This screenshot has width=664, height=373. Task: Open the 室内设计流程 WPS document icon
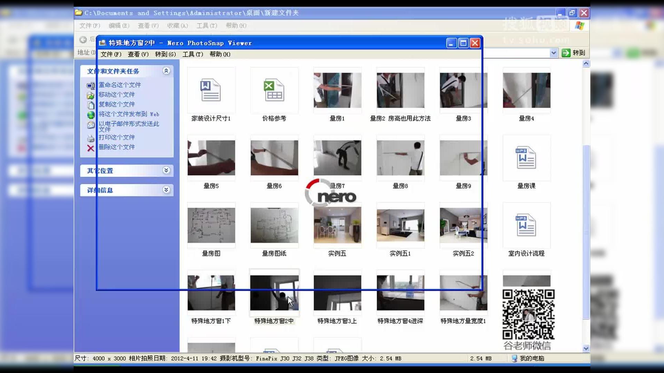pos(526,225)
